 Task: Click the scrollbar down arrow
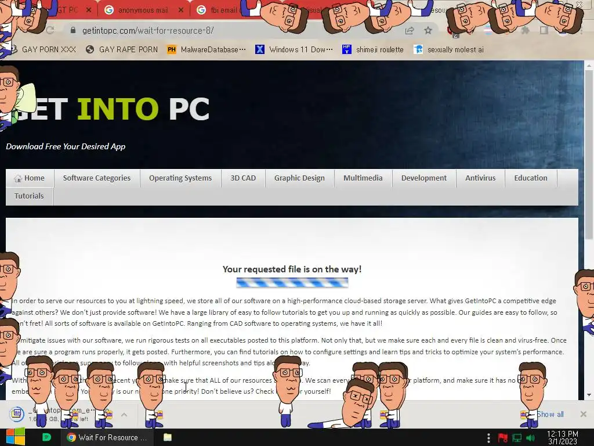(x=589, y=395)
